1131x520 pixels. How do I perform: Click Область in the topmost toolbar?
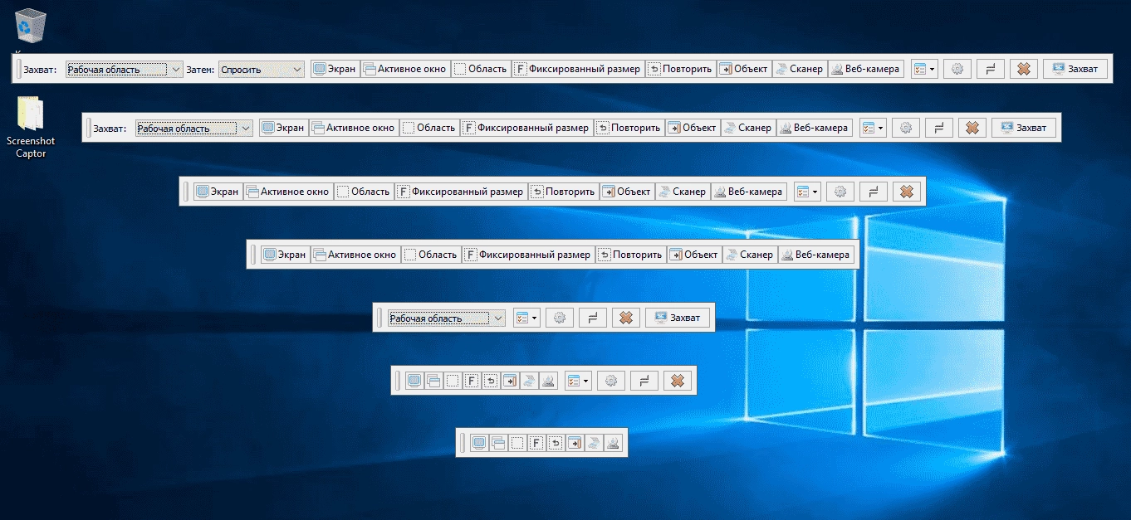pos(481,69)
